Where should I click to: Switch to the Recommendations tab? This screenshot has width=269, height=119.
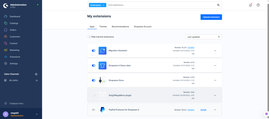point(120,26)
